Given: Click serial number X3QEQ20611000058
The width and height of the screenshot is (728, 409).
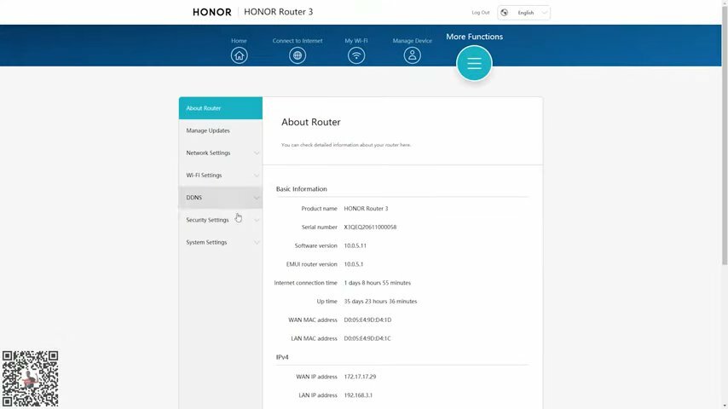Looking at the screenshot, I should [x=370, y=227].
